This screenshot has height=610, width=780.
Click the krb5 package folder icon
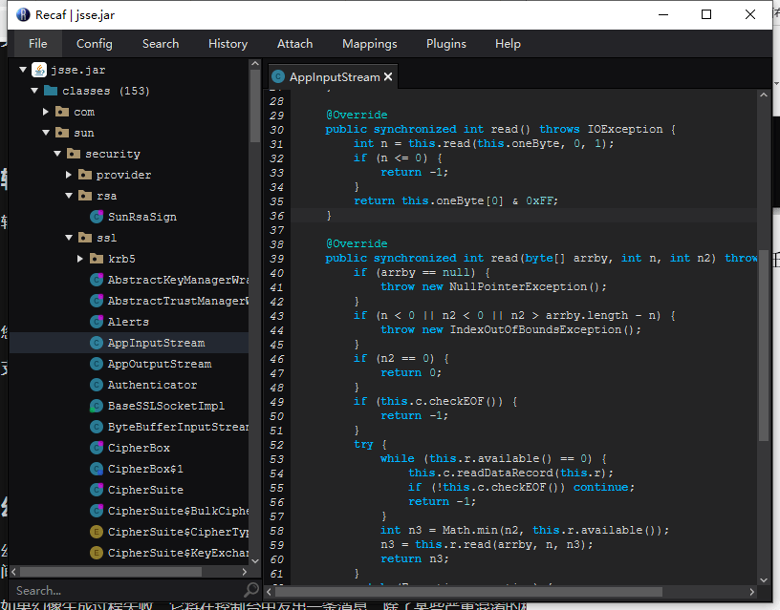click(x=97, y=259)
